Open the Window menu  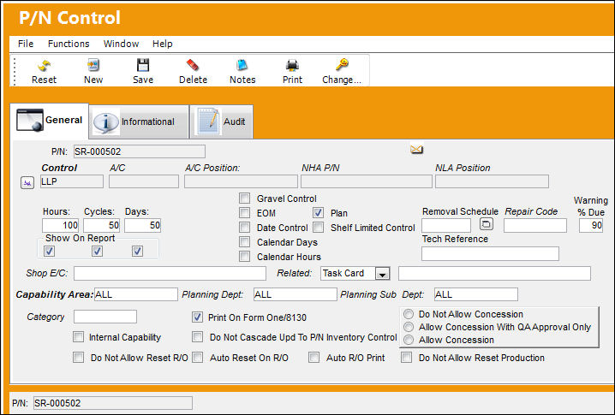[x=121, y=44]
